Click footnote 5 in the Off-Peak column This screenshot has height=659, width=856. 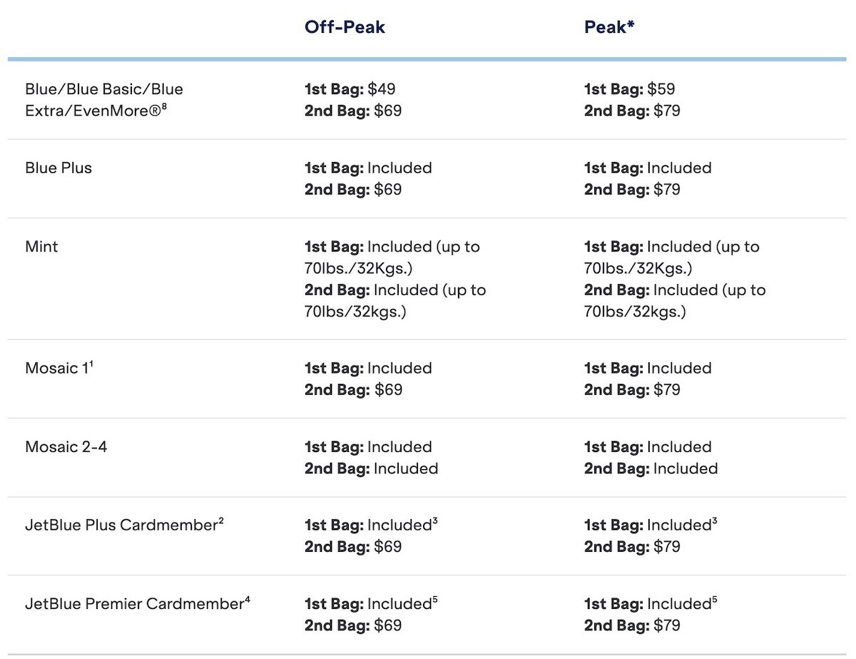click(x=434, y=599)
